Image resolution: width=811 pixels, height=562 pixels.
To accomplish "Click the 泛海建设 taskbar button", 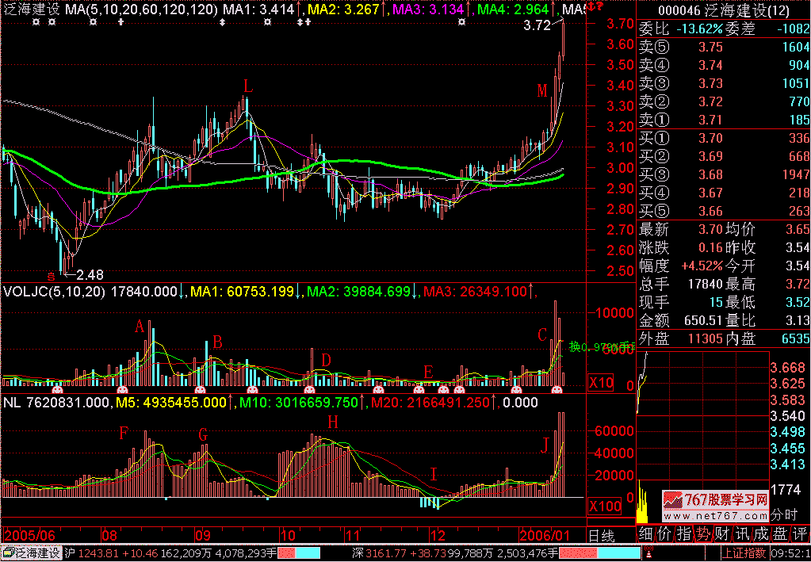I will tap(32, 552).
